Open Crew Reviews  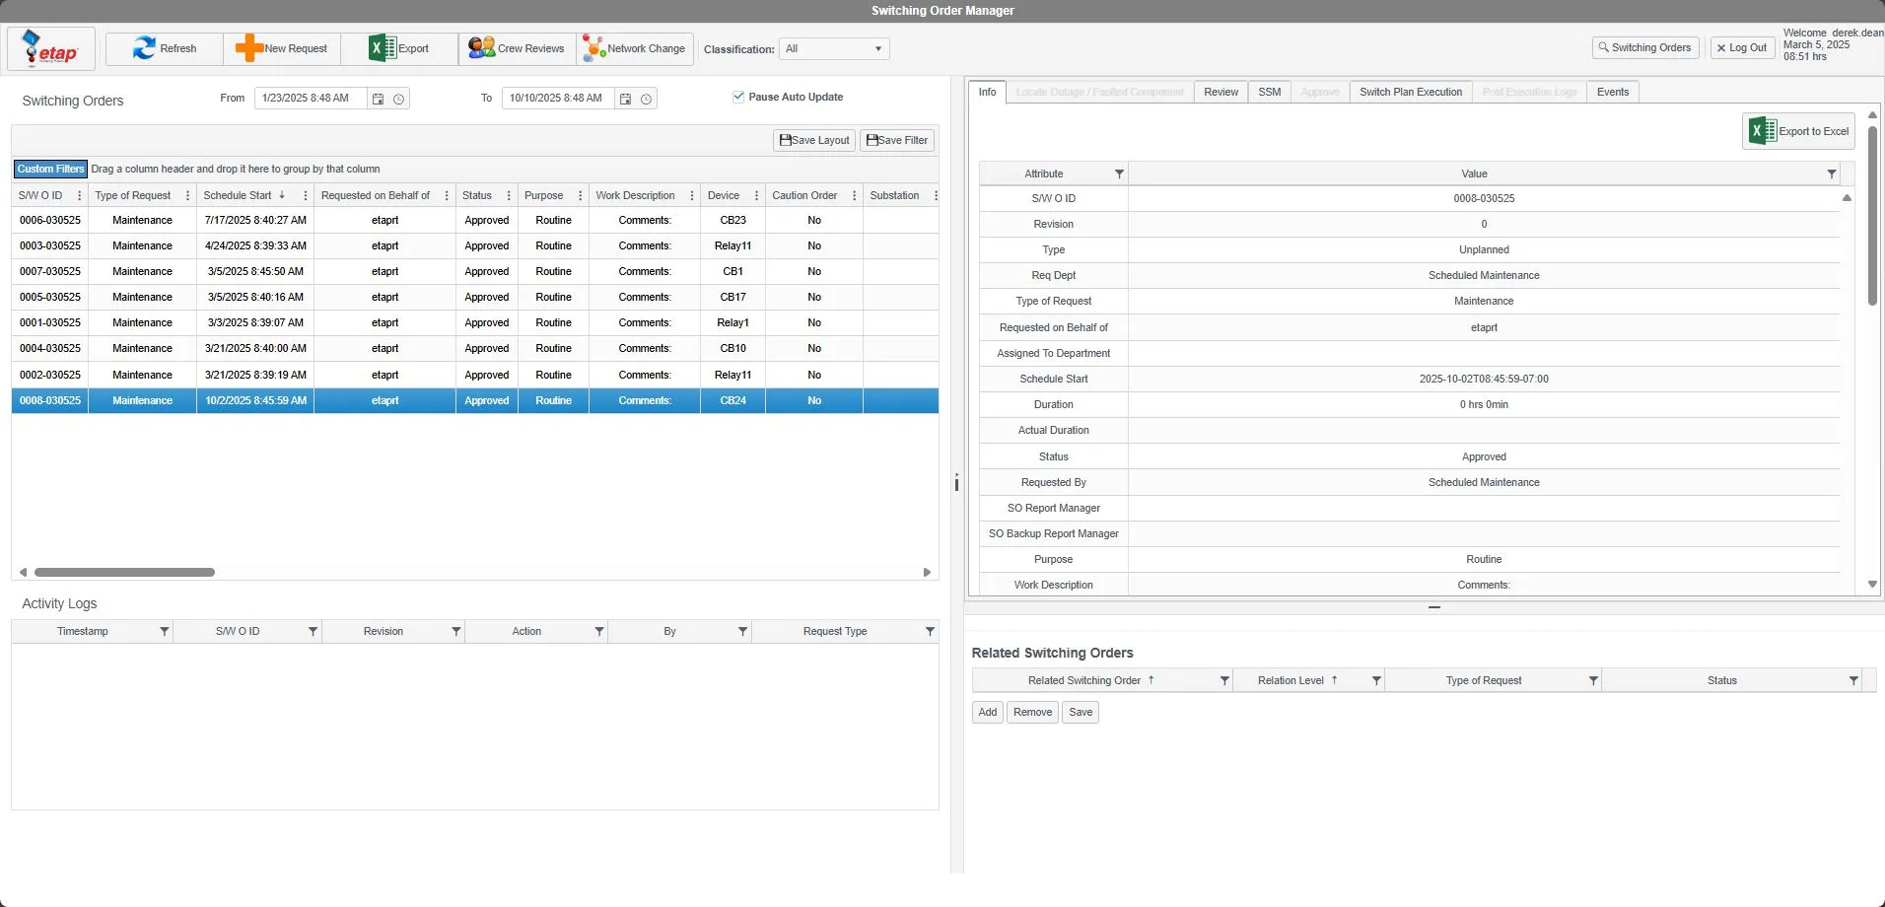(517, 48)
